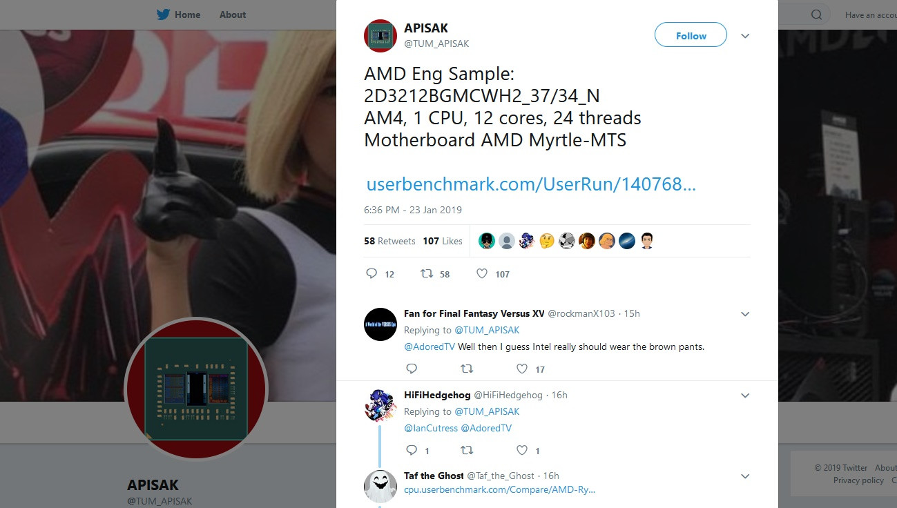
Task: Expand options for the rockmanX103 reply
Action: (x=745, y=314)
